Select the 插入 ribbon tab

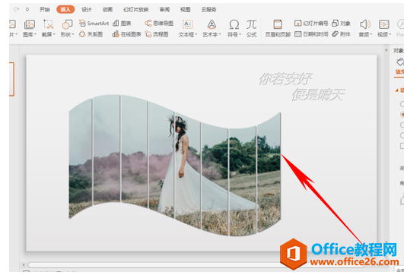(x=65, y=10)
